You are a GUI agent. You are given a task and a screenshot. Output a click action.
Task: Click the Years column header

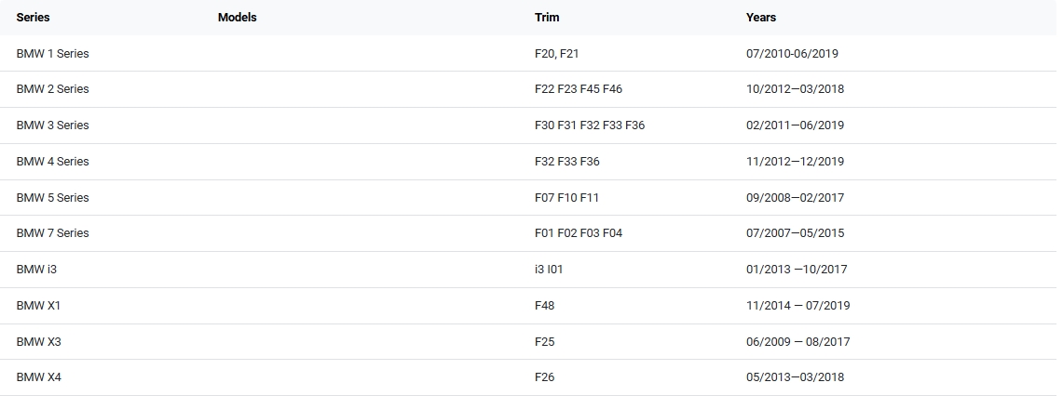click(761, 18)
